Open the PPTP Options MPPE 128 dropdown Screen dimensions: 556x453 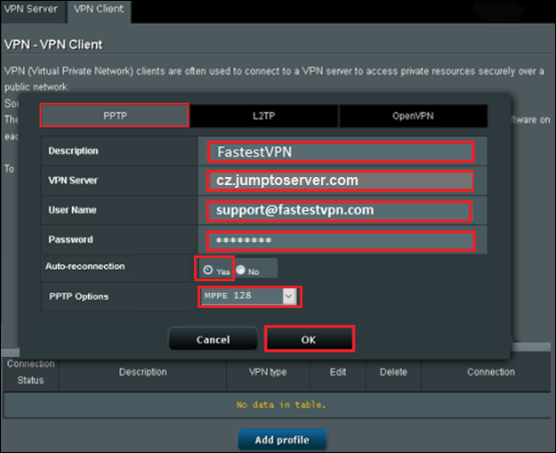coord(249,296)
